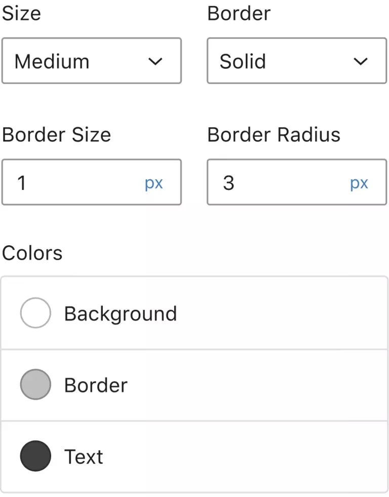Click the Border Size input field
The height and width of the screenshot is (497, 389).
(76, 183)
